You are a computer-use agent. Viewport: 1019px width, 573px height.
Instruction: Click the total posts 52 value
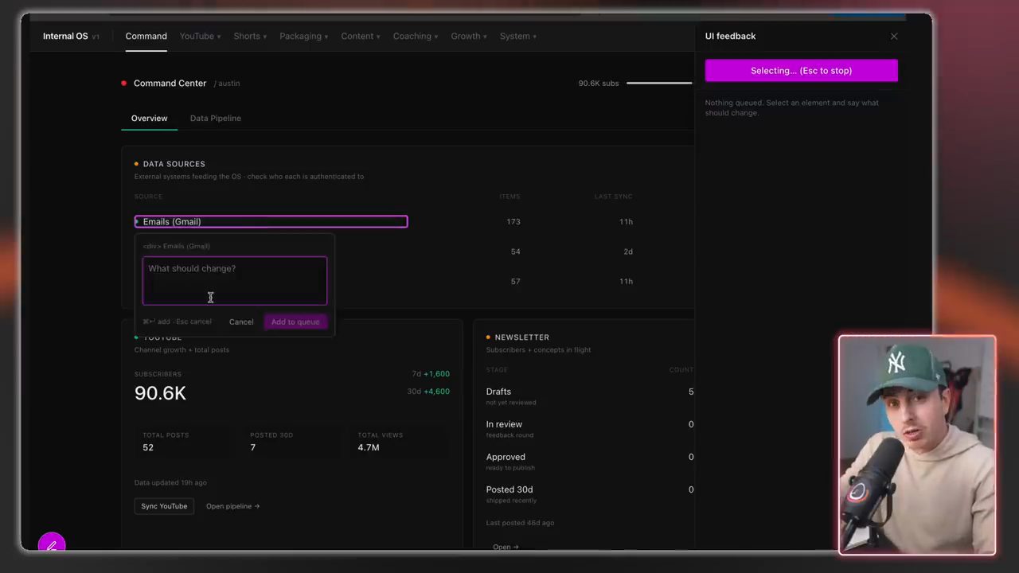click(x=148, y=448)
